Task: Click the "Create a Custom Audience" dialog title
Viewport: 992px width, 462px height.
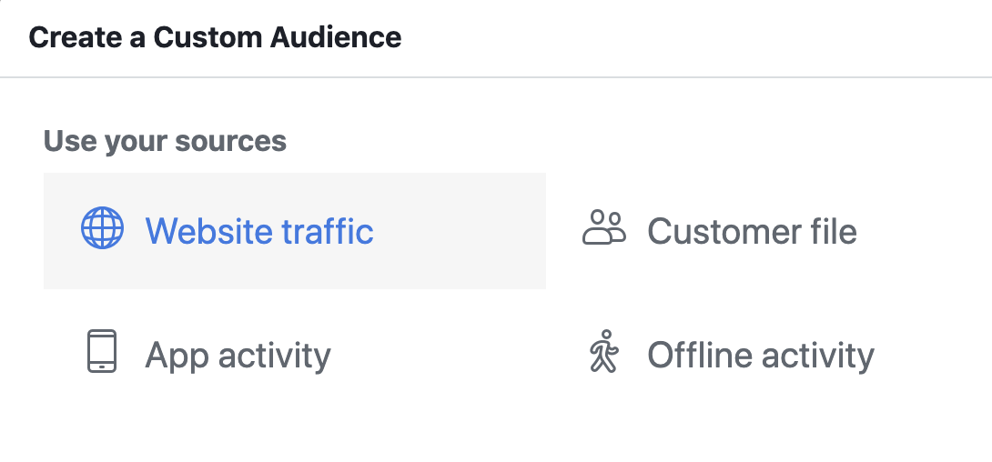Action: pyautogui.click(x=215, y=37)
